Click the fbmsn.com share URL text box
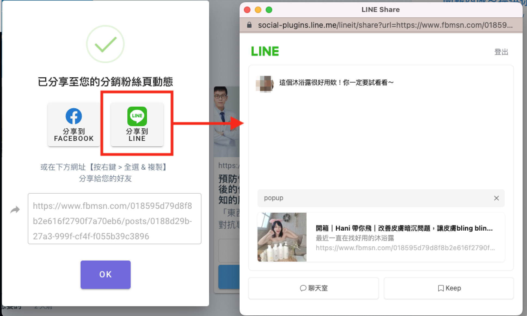Image resolution: width=527 pixels, height=316 pixels. pos(115,219)
